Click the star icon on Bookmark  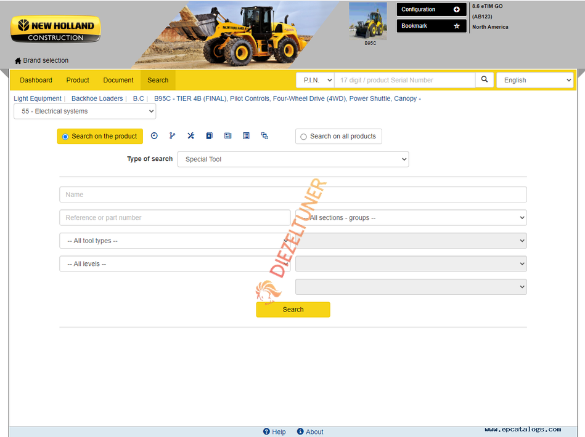tap(456, 26)
